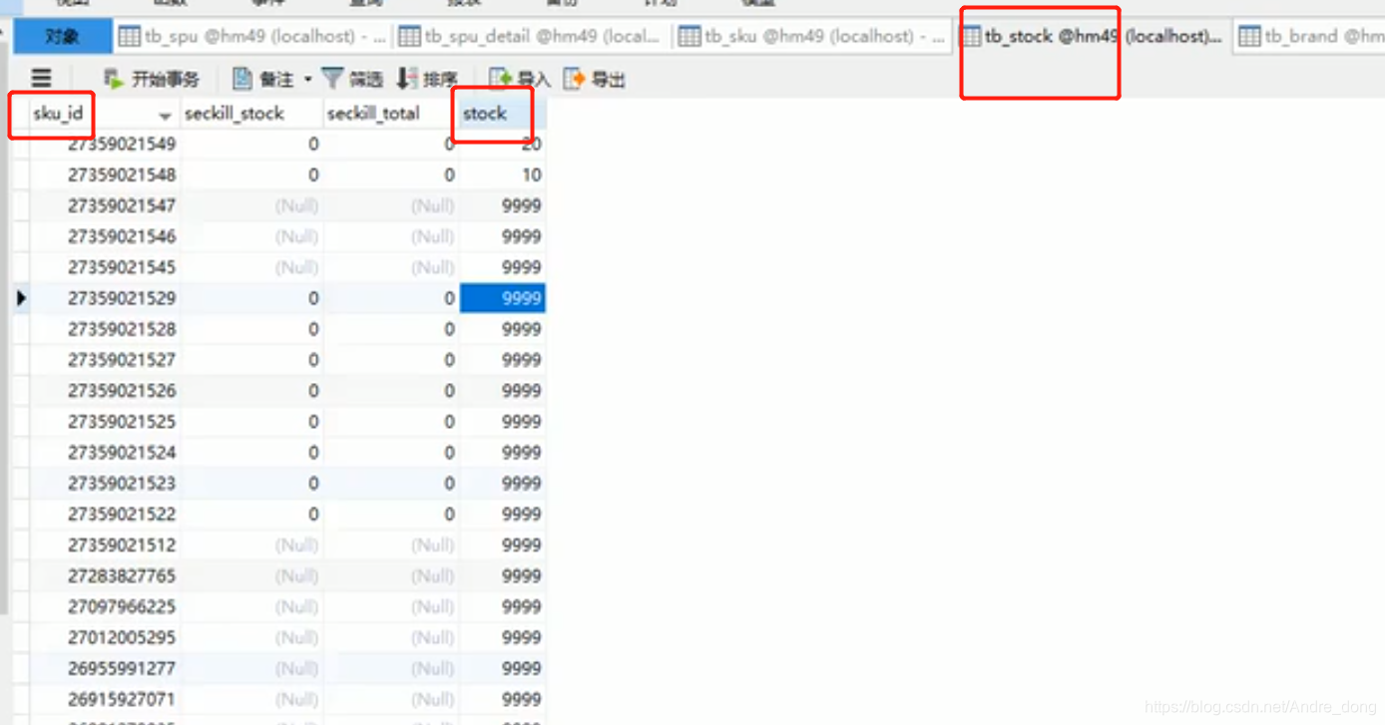The width and height of the screenshot is (1385, 725).
Task: Select the sku_id cell 27359021545
Action: [105, 267]
